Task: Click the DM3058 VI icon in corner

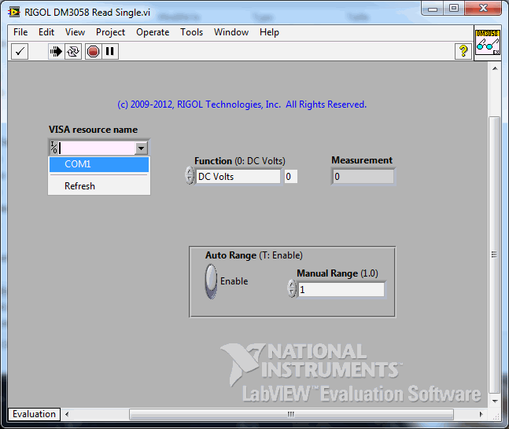Action: [x=487, y=42]
